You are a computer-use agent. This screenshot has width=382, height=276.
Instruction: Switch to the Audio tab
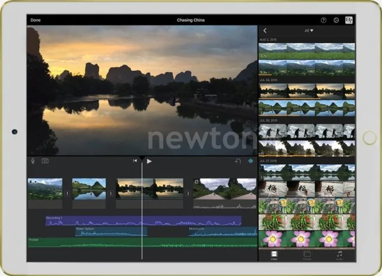click(340, 255)
